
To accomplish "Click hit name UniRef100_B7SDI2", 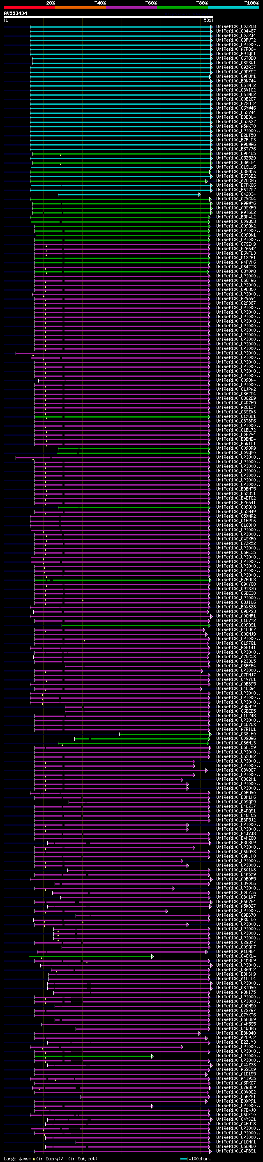I will pyautogui.click(x=236, y=104).
